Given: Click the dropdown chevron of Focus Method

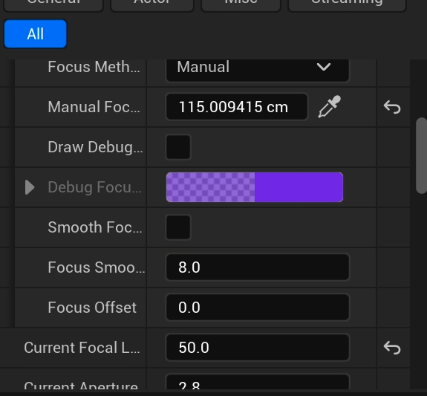Looking at the screenshot, I should [x=324, y=67].
